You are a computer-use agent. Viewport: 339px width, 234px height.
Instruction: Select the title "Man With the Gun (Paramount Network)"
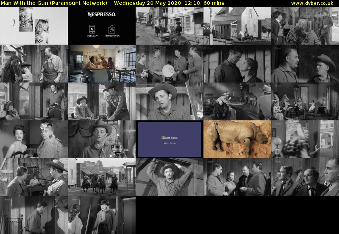coord(54,3)
